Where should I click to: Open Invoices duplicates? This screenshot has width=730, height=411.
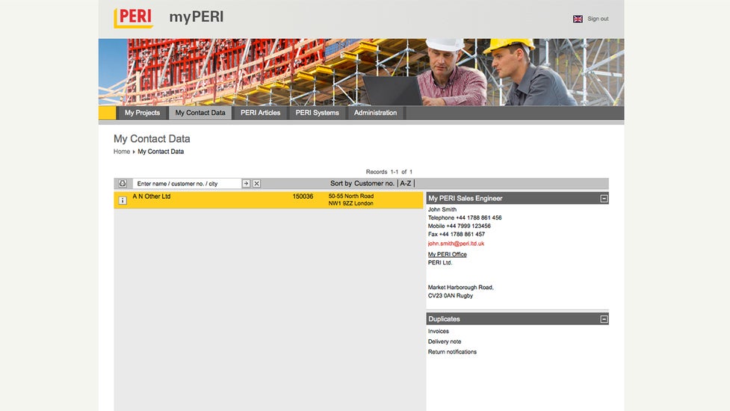tap(438, 331)
